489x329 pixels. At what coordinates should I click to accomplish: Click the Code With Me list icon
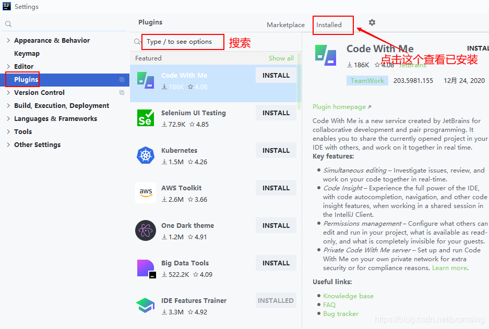pyautogui.click(x=145, y=80)
